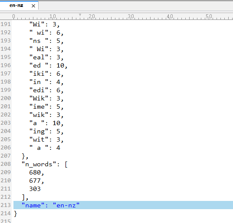The image size is (233, 223).
Task: Click the closing brace }, on line 207
Action: coord(25,156)
